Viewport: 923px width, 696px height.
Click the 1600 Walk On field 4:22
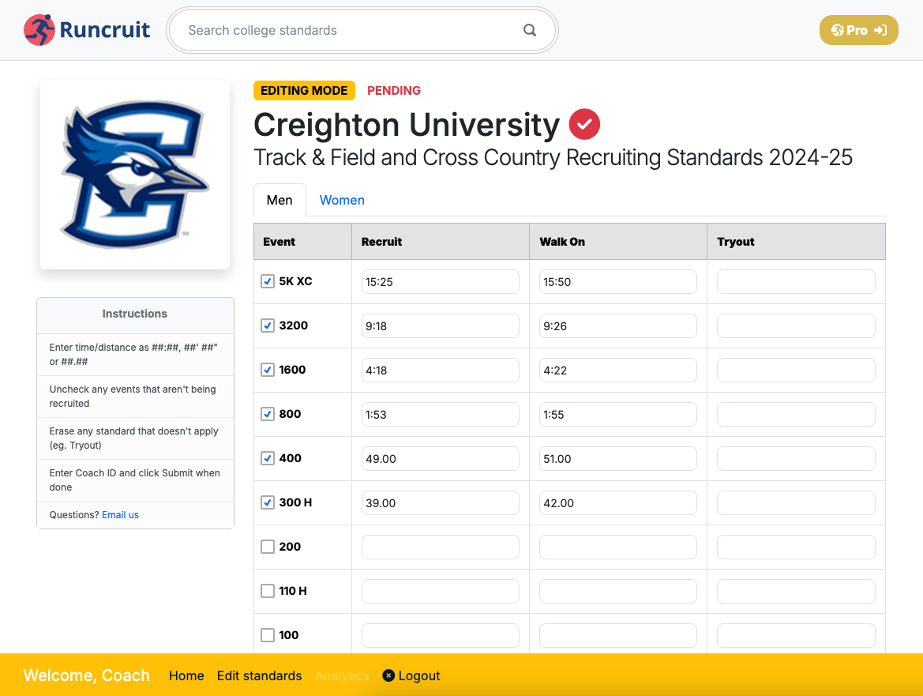click(x=618, y=370)
